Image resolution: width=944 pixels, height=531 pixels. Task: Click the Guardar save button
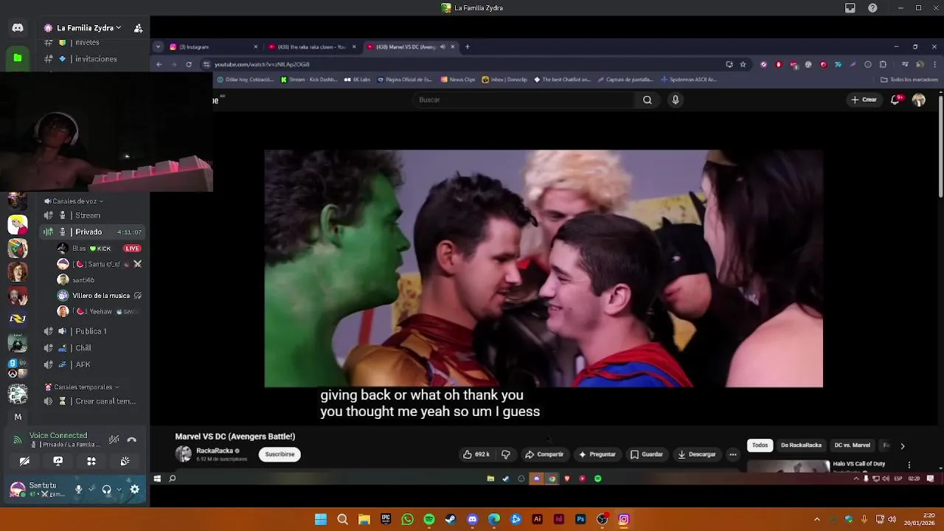click(646, 454)
